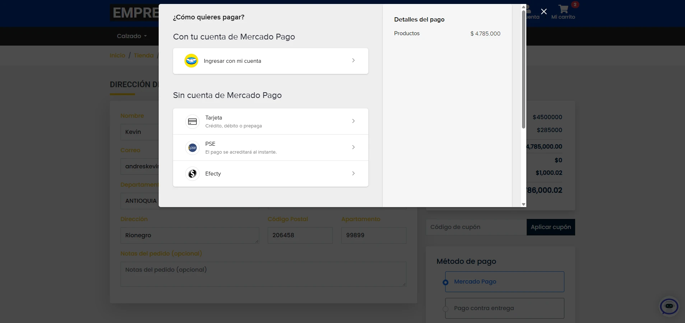Go to the Inicio breadcrumb link
This screenshot has height=323, width=685.
click(x=117, y=55)
